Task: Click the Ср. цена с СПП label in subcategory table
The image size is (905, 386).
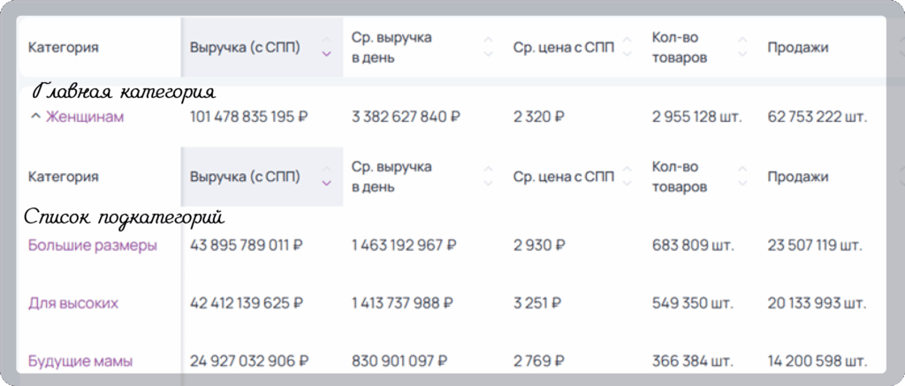Action: (564, 178)
